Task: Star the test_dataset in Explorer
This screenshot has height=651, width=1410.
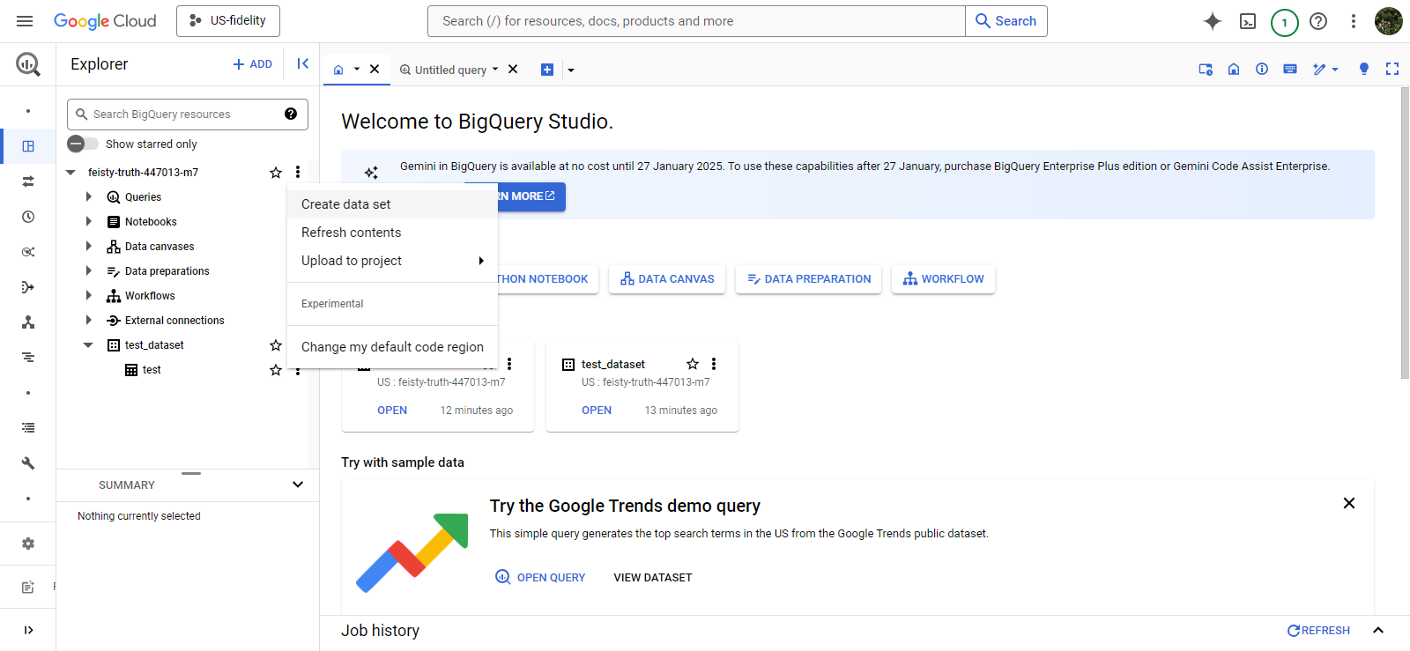Action: coord(276,345)
